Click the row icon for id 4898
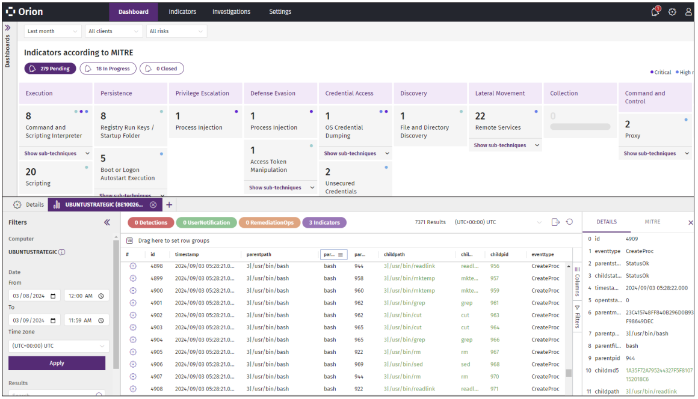Viewport: 698px width, 399px height. tap(132, 266)
